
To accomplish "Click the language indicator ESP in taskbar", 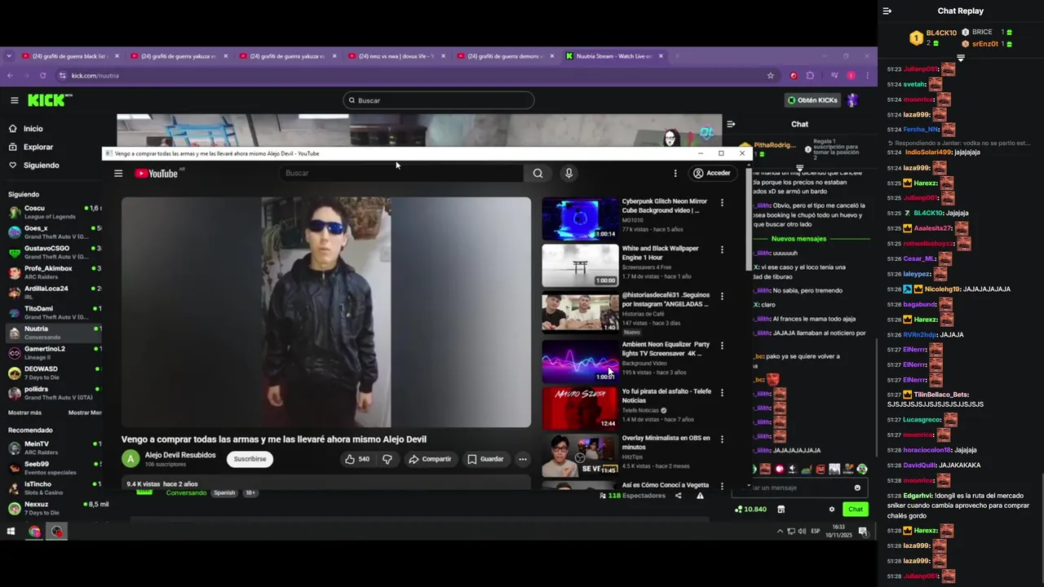I will (x=816, y=532).
